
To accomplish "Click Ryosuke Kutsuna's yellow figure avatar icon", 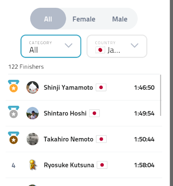I will (33, 165).
